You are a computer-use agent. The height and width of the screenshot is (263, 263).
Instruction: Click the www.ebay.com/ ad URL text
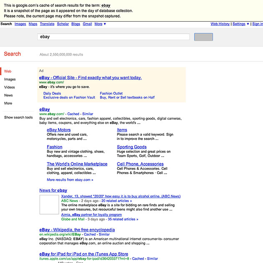[51, 82]
